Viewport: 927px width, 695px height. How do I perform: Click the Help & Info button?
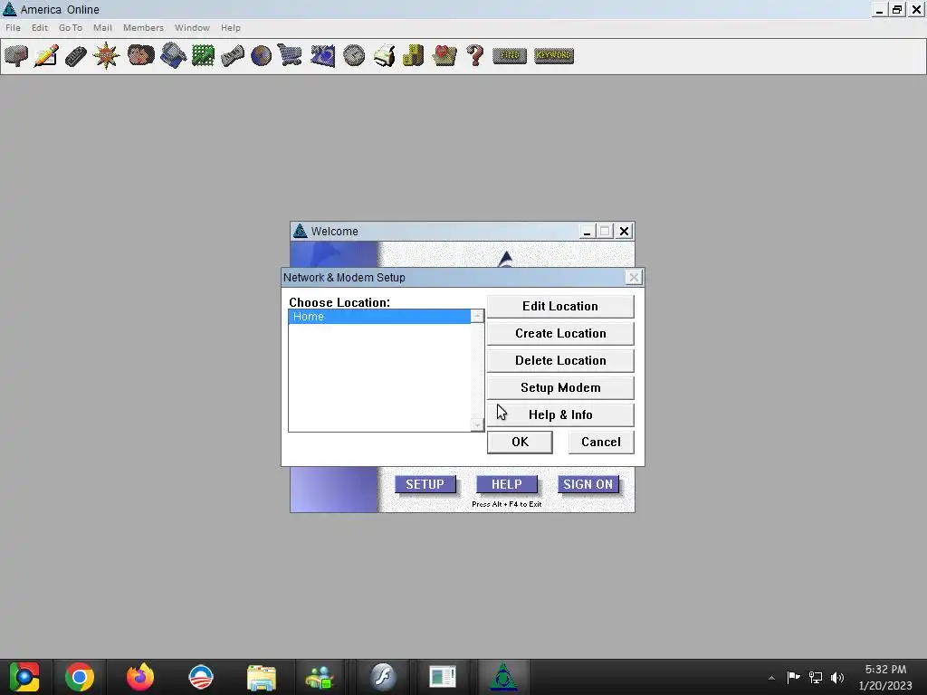tap(560, 414)
